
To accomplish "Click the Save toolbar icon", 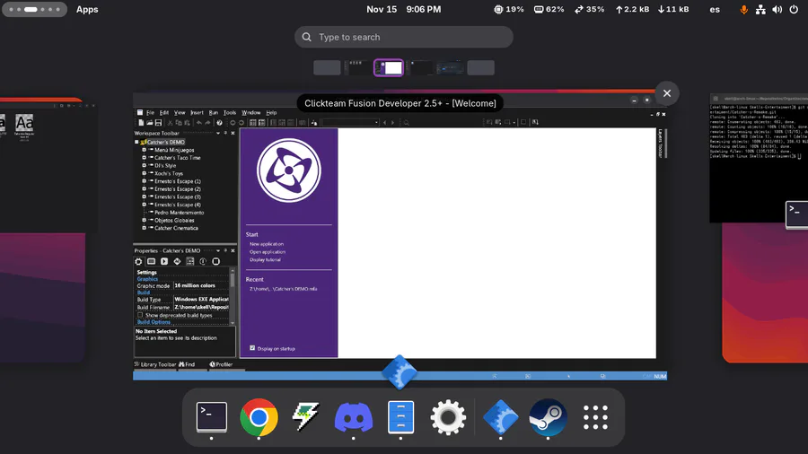I will (x=158, y=123).
